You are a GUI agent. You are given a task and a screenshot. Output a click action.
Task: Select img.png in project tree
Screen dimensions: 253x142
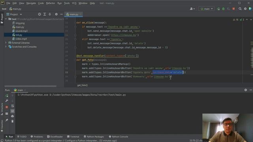click(x=19, y=23)
